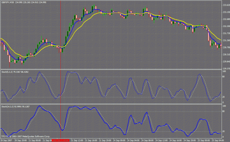Click the '20 Sep 20:00' time axis label

coord(20,141)
